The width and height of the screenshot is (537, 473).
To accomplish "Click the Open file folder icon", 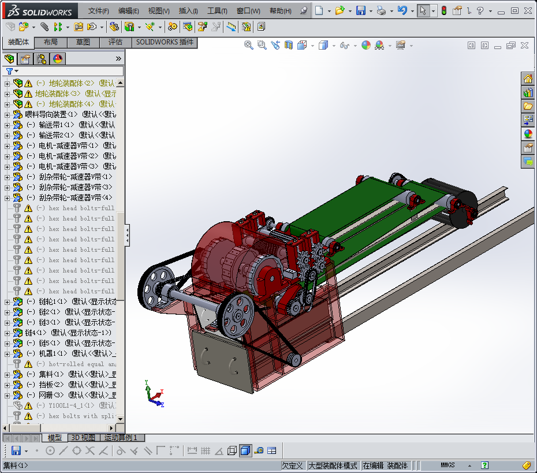I will pyautogui.click(x=340, y=10).
